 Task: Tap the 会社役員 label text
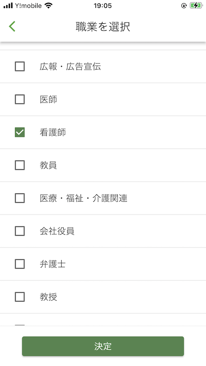click(x=57, y=231)
